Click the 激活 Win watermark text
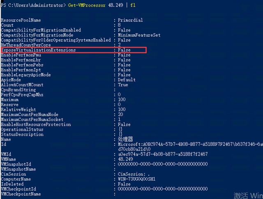263x199 pixels. pos(248,195)
